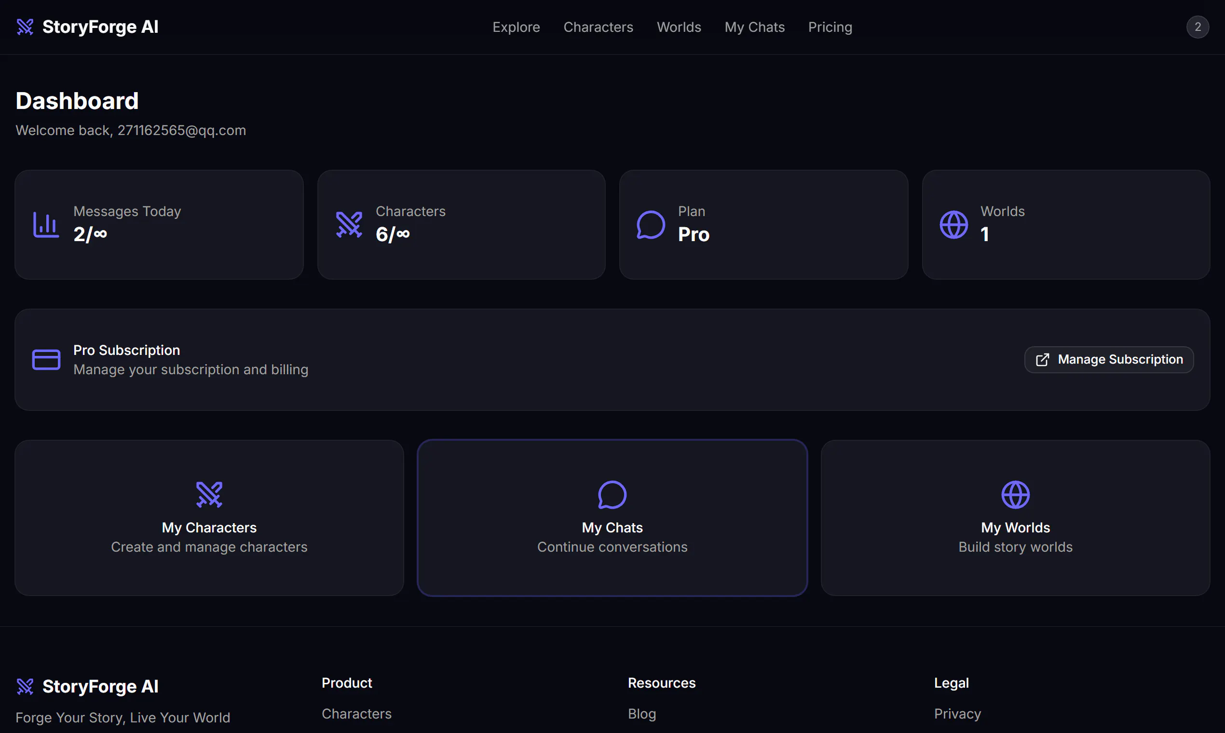Viewport: 1225px width, 733px height.
Task: Click the StoryForge AI header brand name
Action: 100,27
